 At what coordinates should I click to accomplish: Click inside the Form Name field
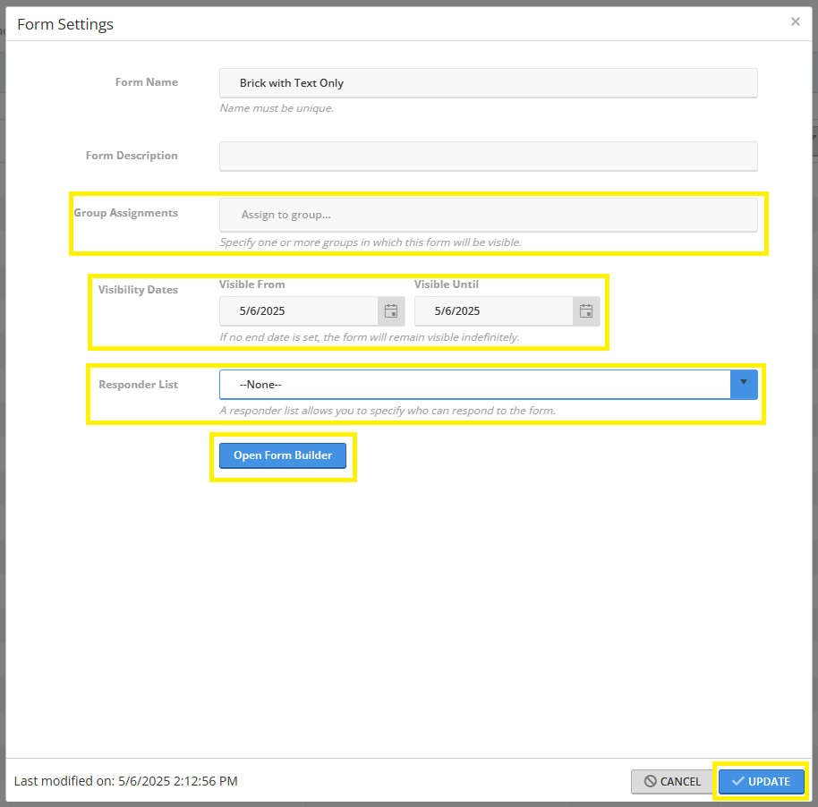(x=489, y=82)
